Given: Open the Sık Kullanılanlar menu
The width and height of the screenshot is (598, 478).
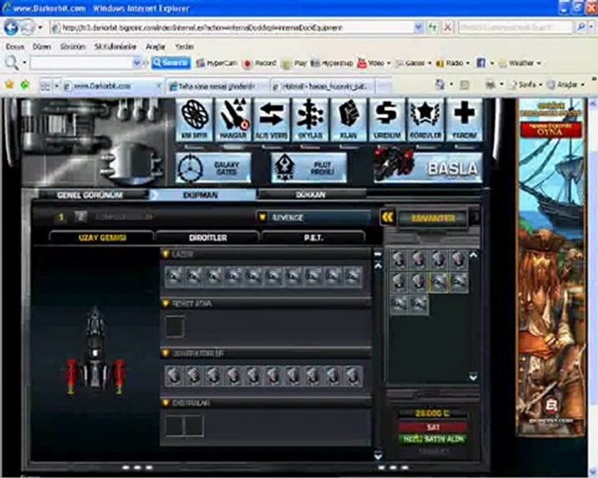Looking at the screenshot, I should (x=116, y=46).
